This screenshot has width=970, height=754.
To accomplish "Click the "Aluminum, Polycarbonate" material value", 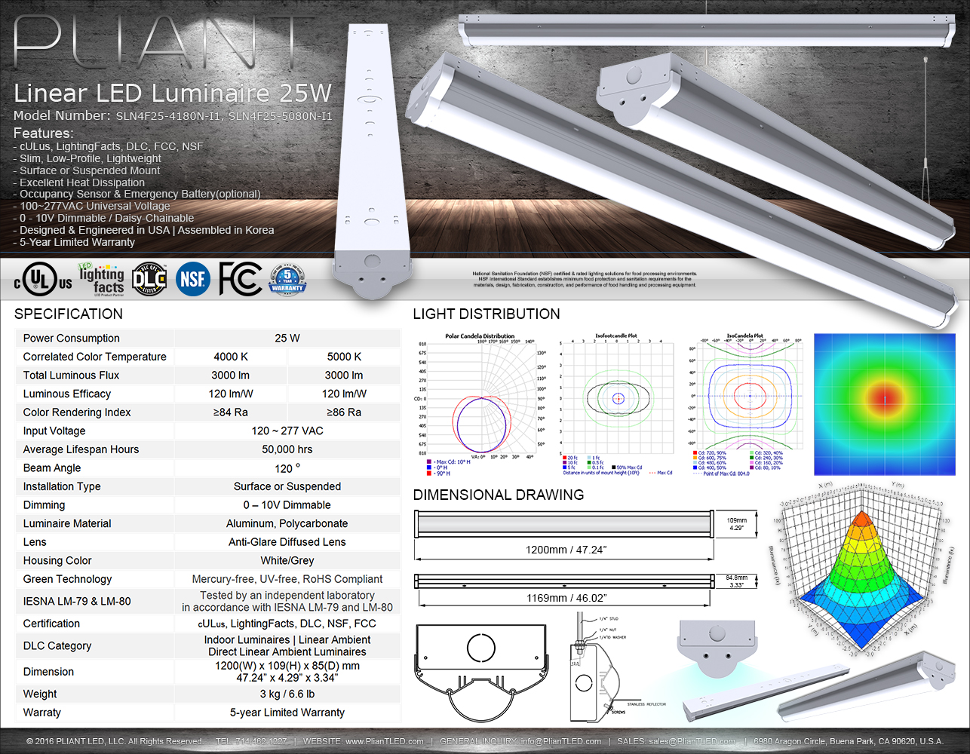I will [287, 523].
